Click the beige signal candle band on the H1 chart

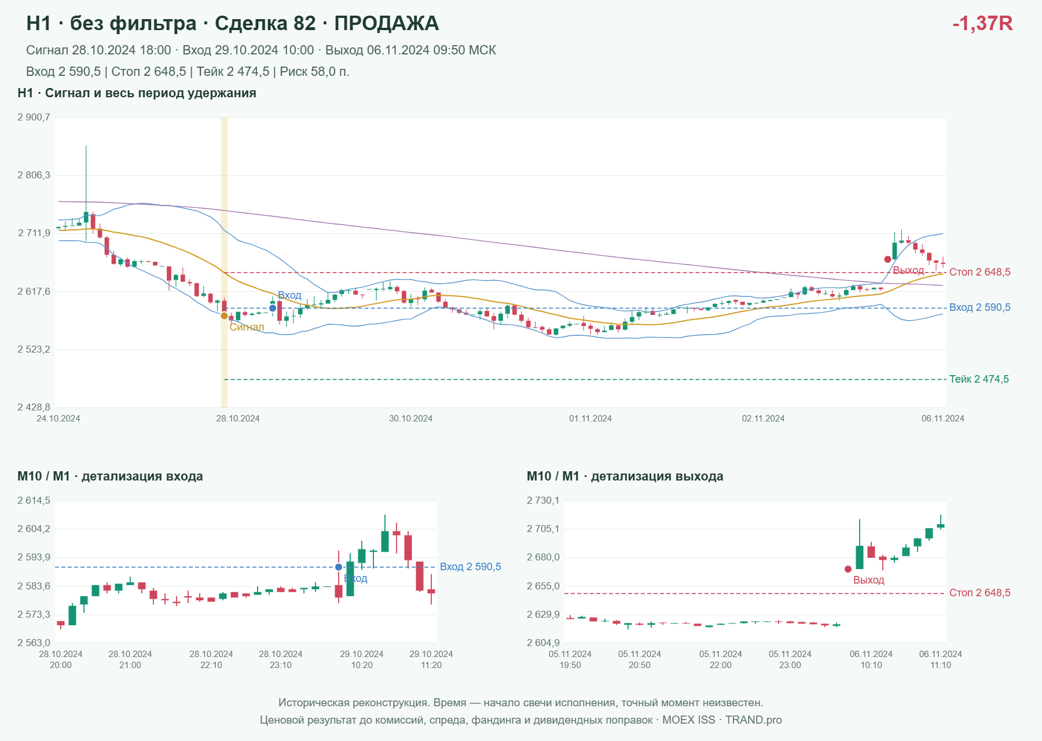click(x=224, y=262)
